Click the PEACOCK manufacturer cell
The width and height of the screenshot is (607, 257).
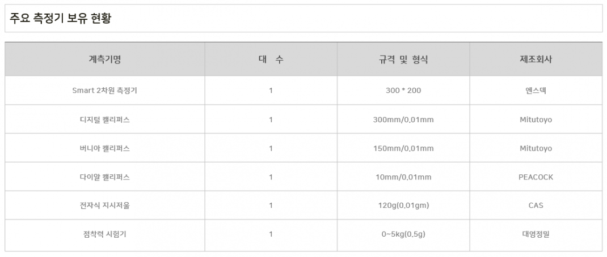(x=536, y=177)
